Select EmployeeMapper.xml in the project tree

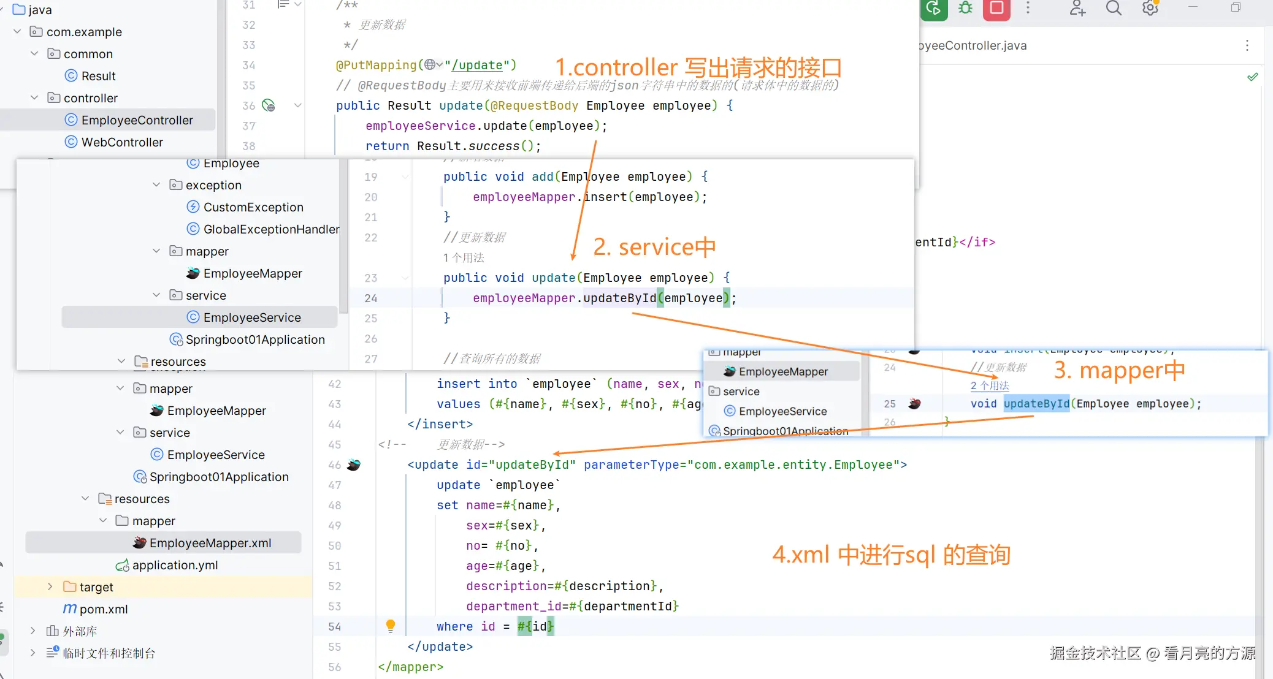click(210, 543)
